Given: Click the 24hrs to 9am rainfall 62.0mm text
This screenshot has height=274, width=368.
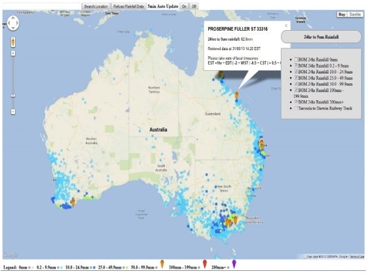Looking at the screenshot, I should (230, 40).
